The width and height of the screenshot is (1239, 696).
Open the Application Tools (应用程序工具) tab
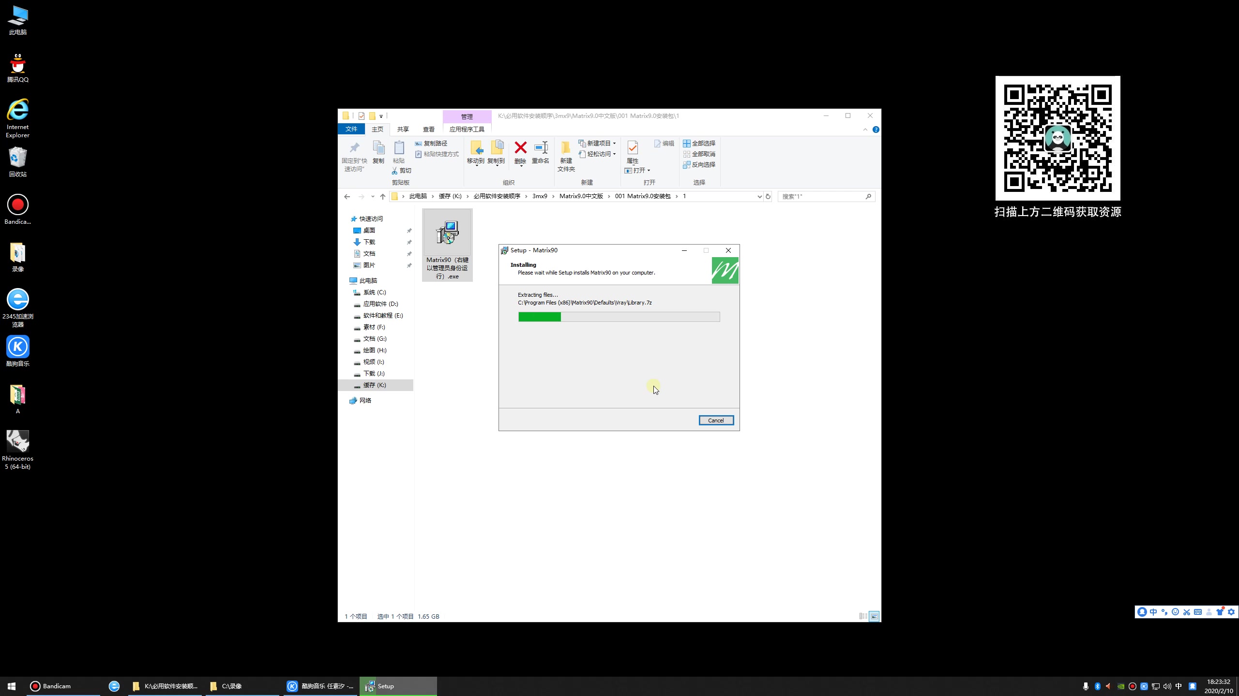coord(467,129)
